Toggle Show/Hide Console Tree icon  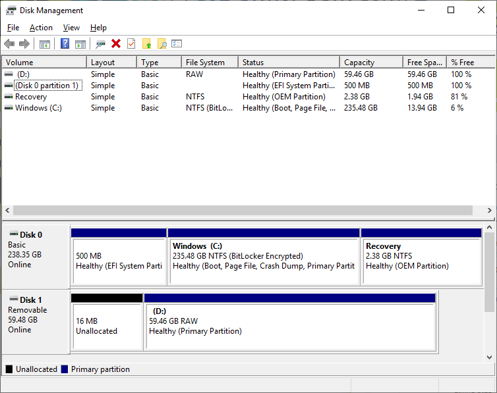(45, 44)
